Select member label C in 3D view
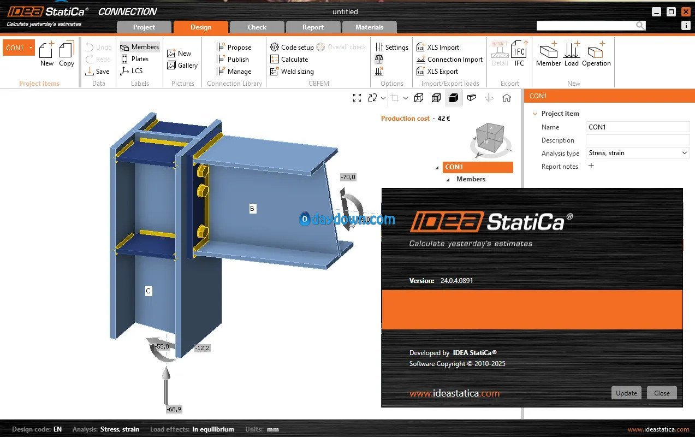 (148, 291)
